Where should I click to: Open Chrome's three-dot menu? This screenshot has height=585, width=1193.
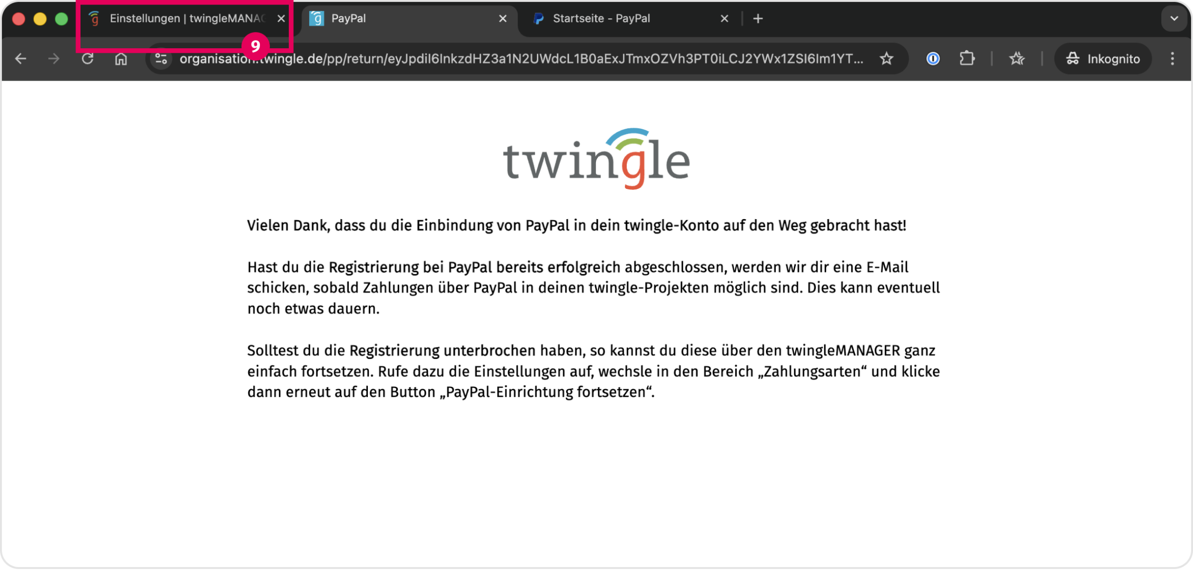click(x=1172, y=59)
